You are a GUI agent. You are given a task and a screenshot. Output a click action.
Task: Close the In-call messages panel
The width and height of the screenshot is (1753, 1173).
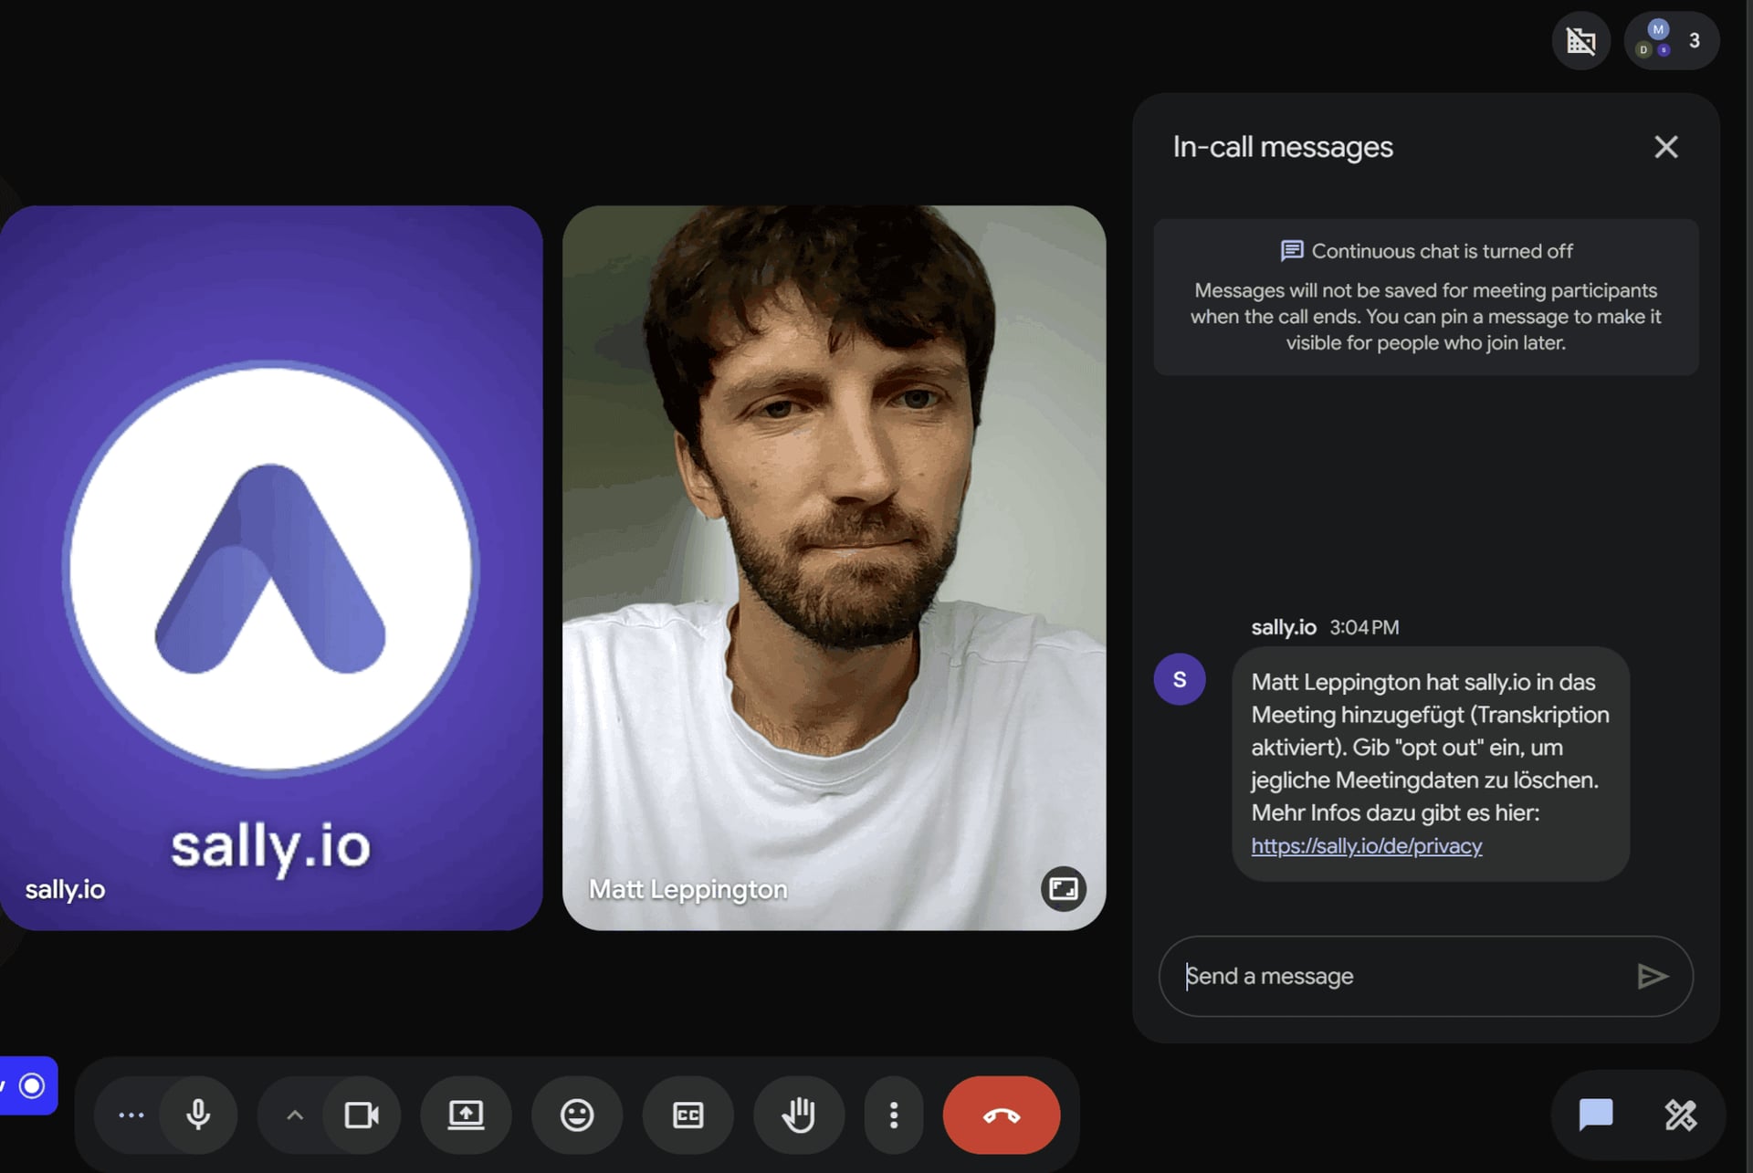[1666, 147]
